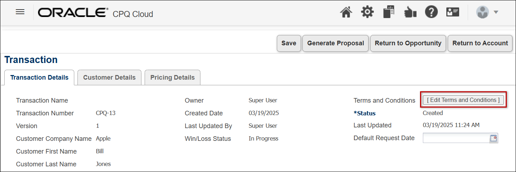This screenshot has width=516, height=172.
Task: Open the settings gear icon
Action: (x=367, y=12)
